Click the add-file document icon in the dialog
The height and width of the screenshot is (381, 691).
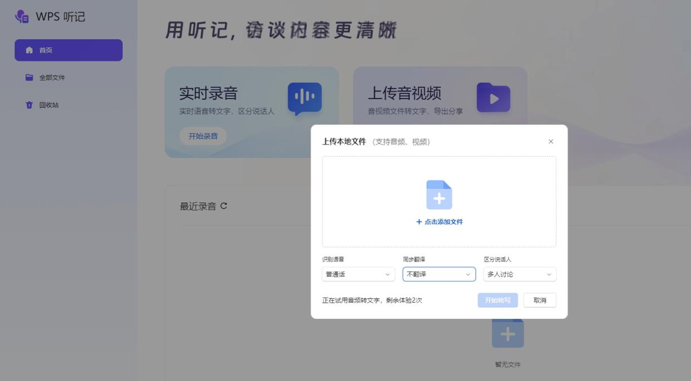tap(439, 195)
